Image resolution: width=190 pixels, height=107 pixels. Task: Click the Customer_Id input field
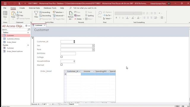pos(68,42)
